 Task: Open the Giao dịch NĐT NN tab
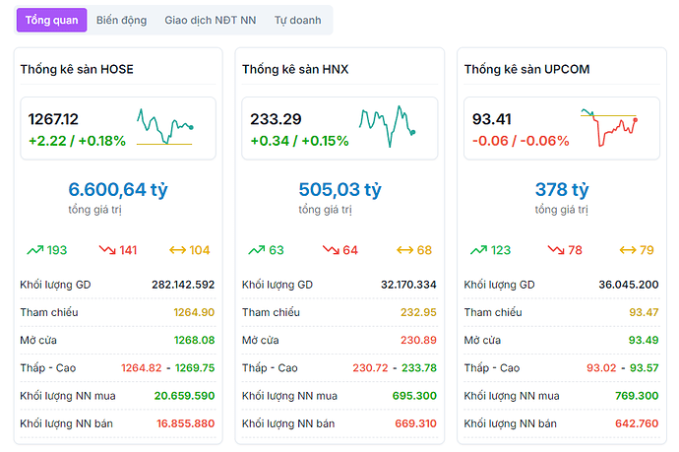click(210, 20)
